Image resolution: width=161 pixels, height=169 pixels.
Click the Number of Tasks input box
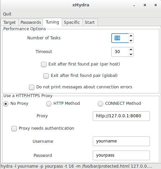[120, 38]
